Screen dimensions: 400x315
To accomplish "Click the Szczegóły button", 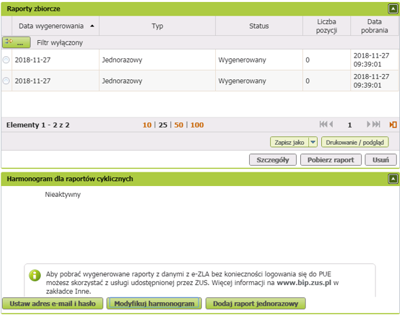I will pos(273,160).
